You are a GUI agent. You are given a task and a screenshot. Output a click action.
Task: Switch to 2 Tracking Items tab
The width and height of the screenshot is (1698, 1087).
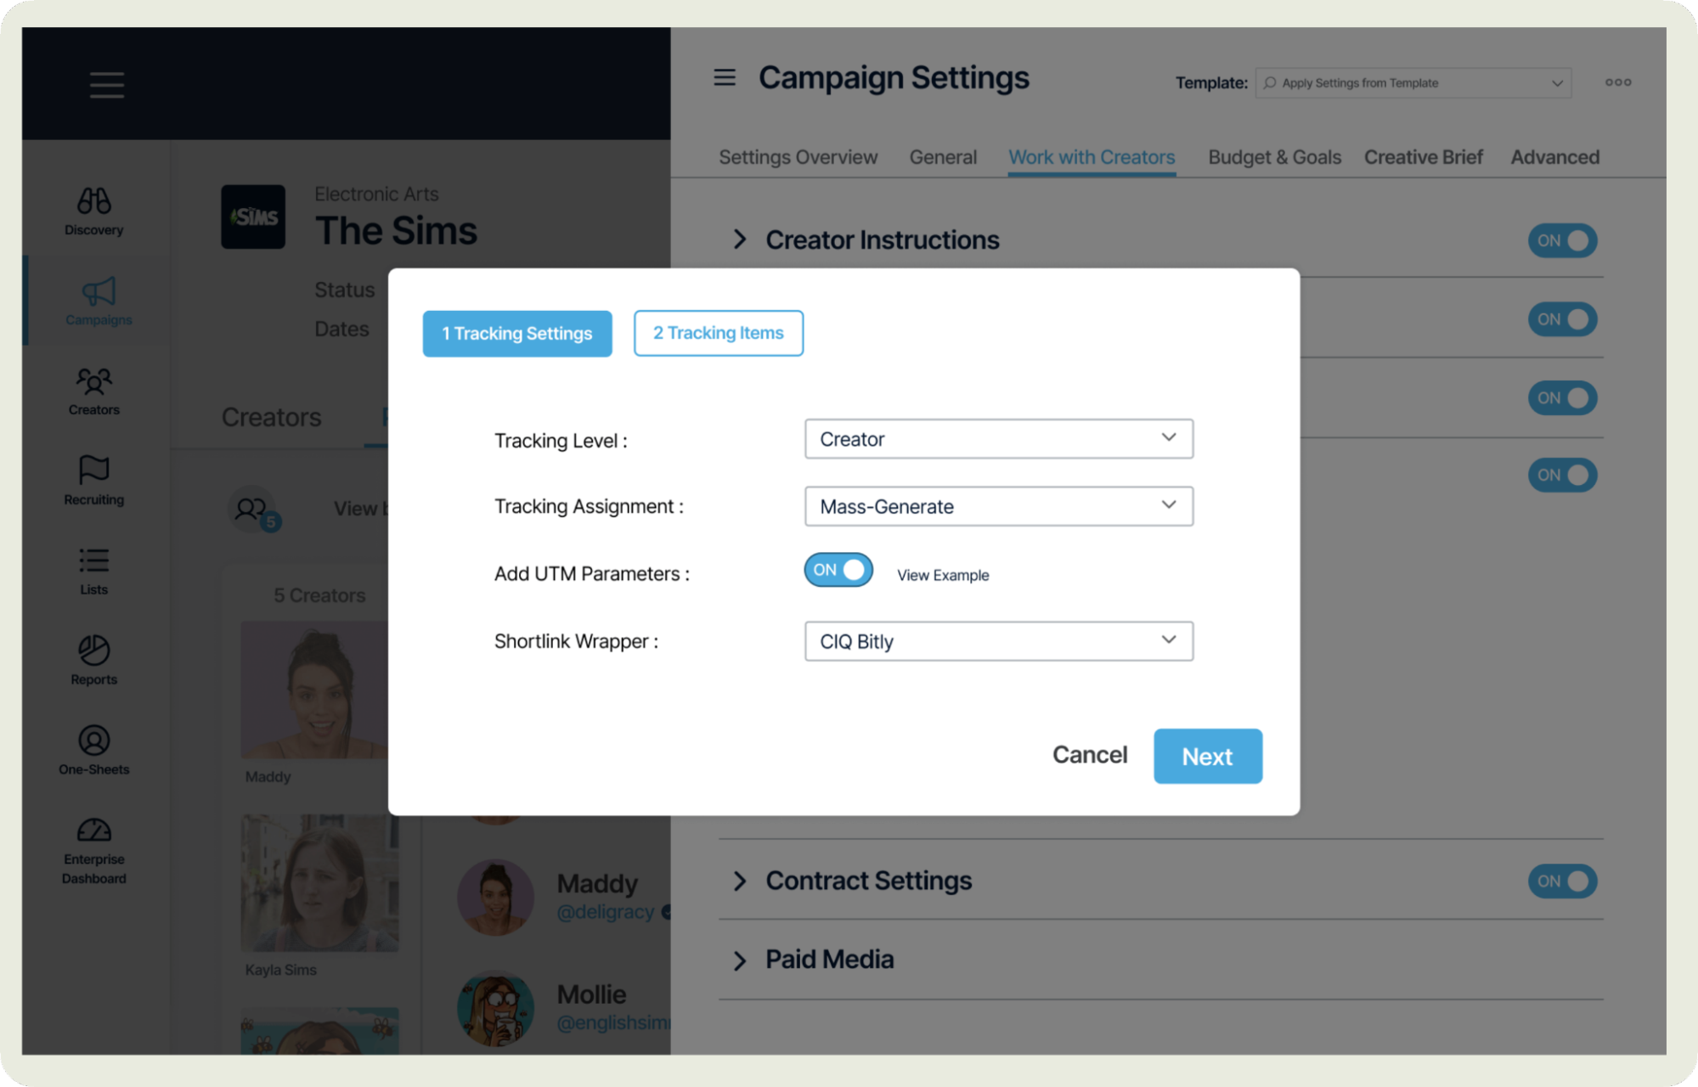pyautogui.click(x=719, y=333)
